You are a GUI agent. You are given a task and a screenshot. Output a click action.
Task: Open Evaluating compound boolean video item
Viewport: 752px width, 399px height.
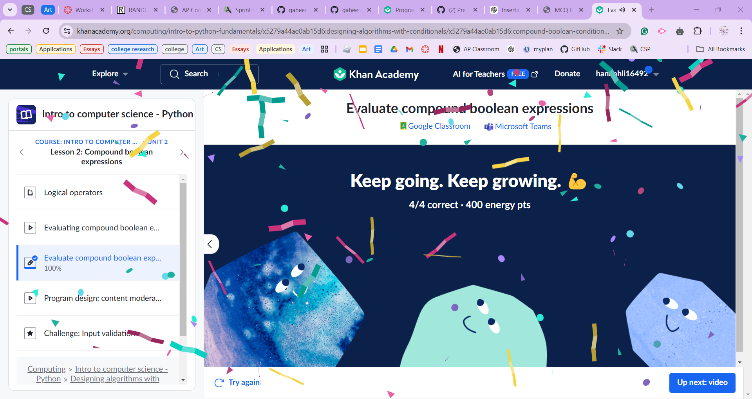[98, 228]
